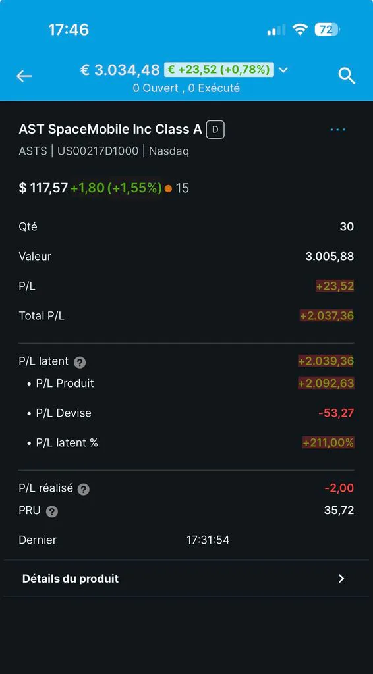Tap the green +23,52 (+0,78%) badge
Screen dimensions: 373x674
tap(219, 69)
